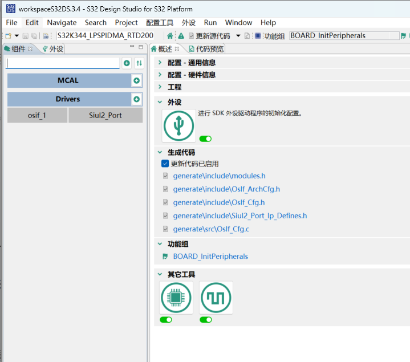
Task: Uncheck the 更新代码已启用 checkbox
Action: tap(165, 164)
